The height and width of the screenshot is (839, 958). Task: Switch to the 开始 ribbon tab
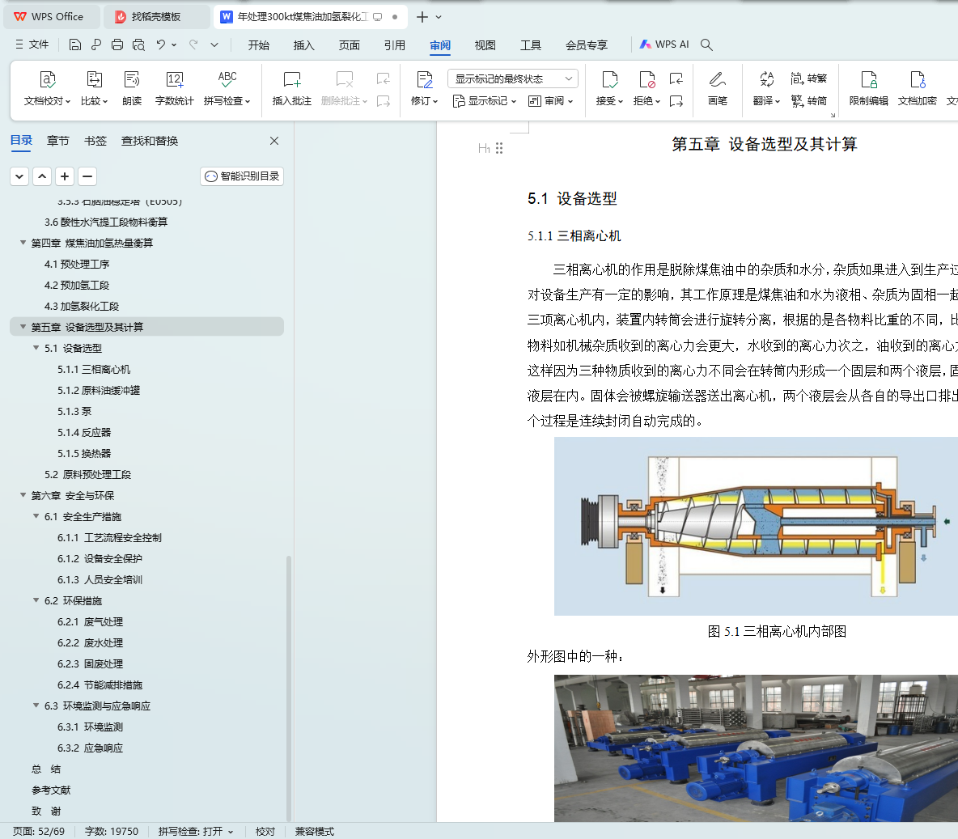[258, 45]
